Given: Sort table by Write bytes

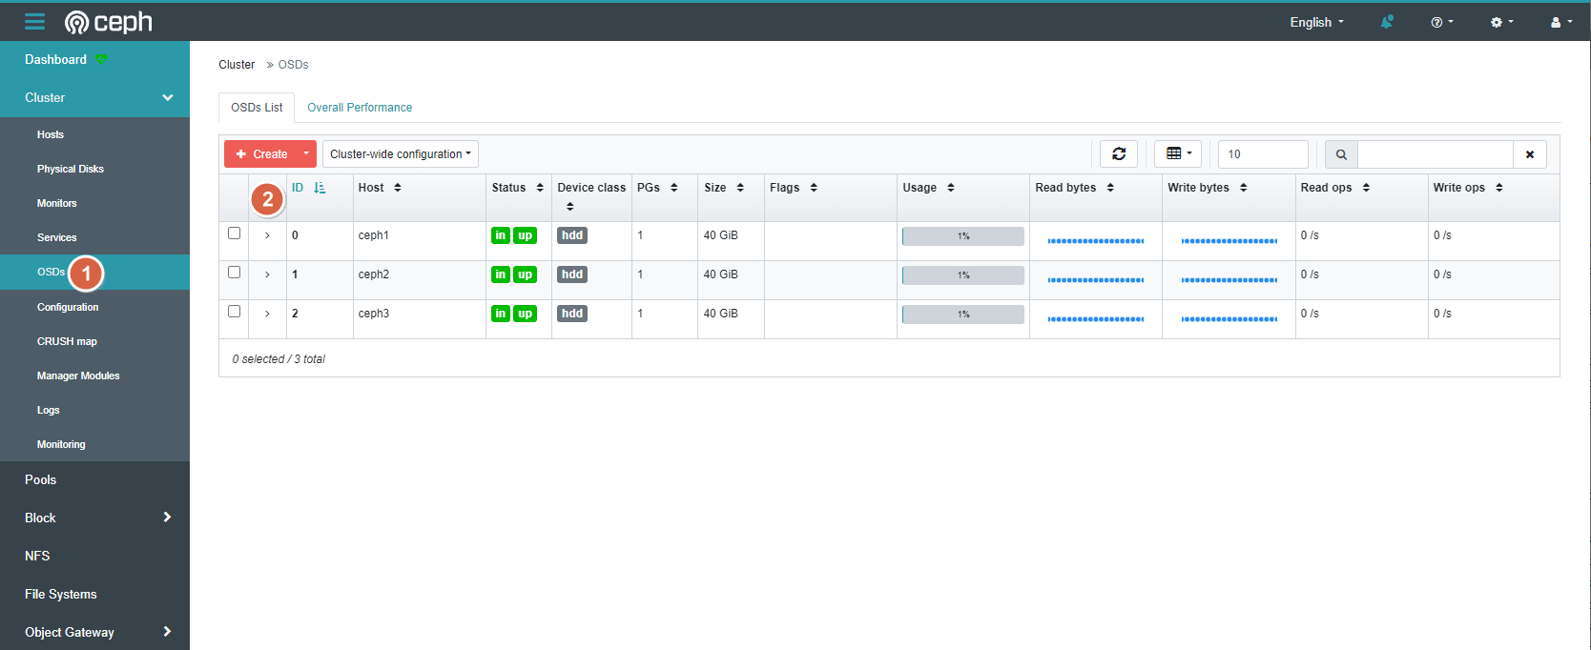Looking at the screenshot, I should 1244,188.
